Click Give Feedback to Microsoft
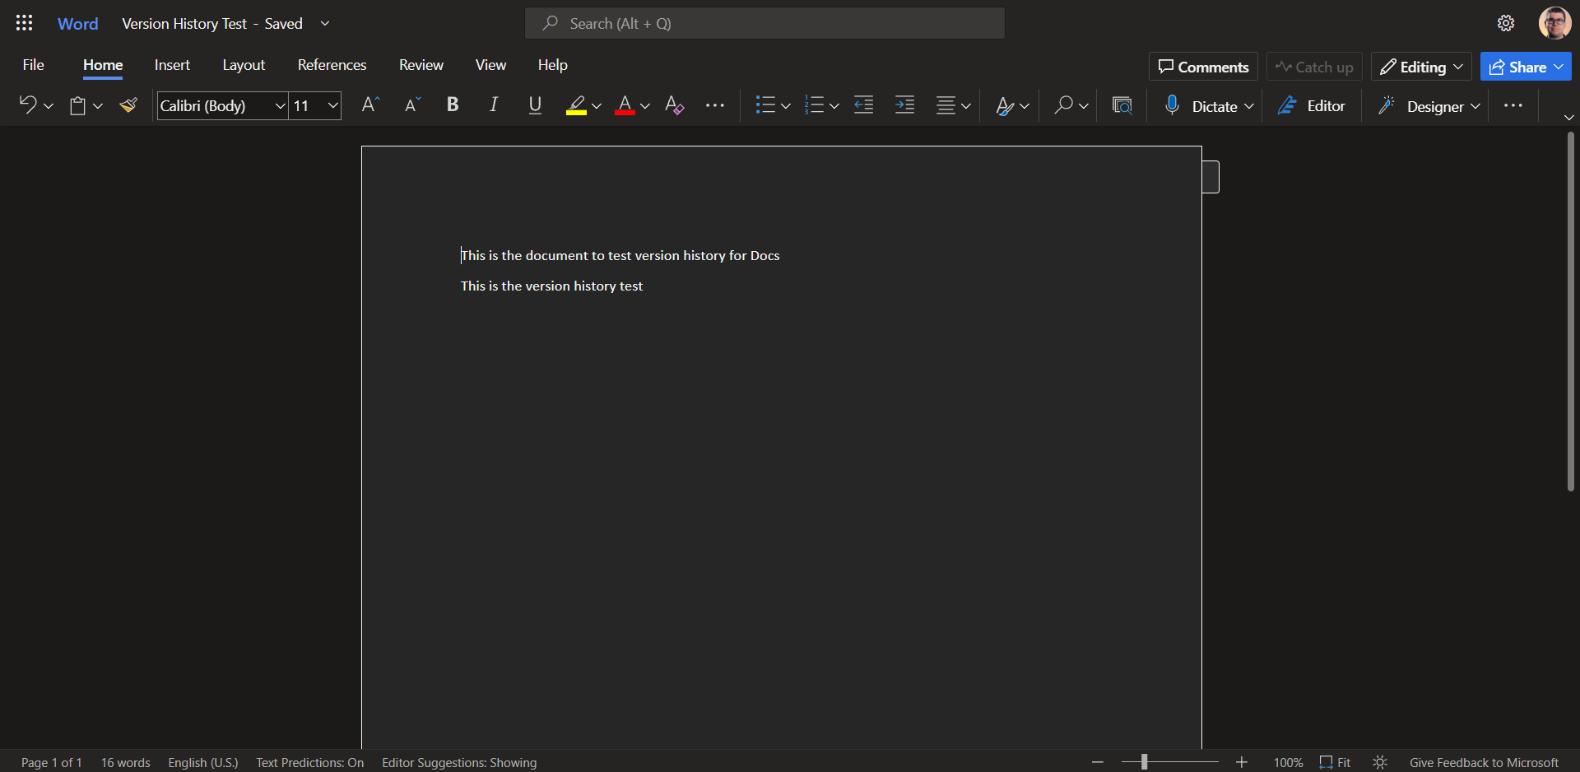Viewport: 1580px width, 772px height. 1484,762
